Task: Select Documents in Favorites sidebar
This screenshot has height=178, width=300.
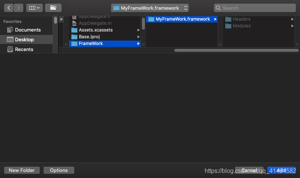Action: (x=26, y=30)
